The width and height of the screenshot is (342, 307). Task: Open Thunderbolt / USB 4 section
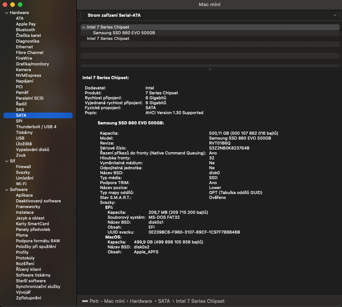(x=36, y=127)
